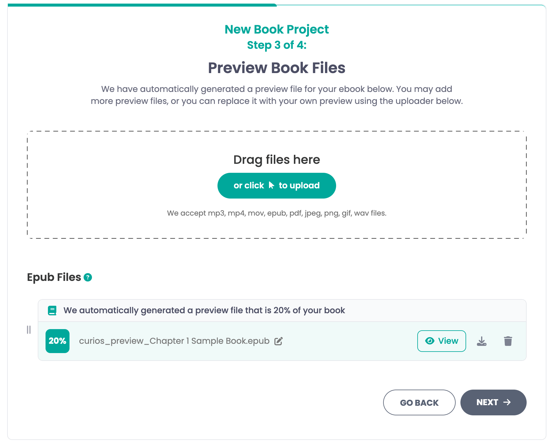Proceed to step 4 with NEXT
The width and height of the screenshot is (550, 445).
(493, 402)
